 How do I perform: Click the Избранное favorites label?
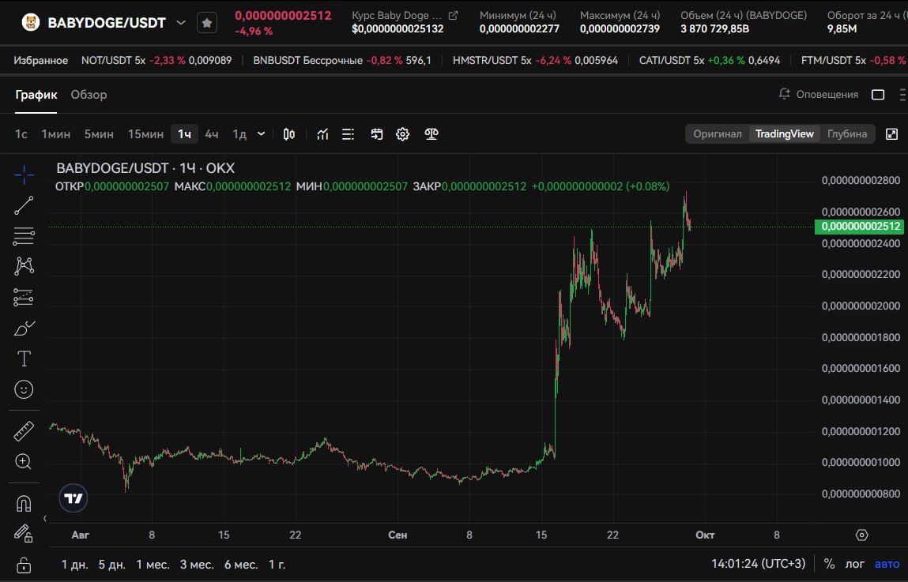[40, 60]
